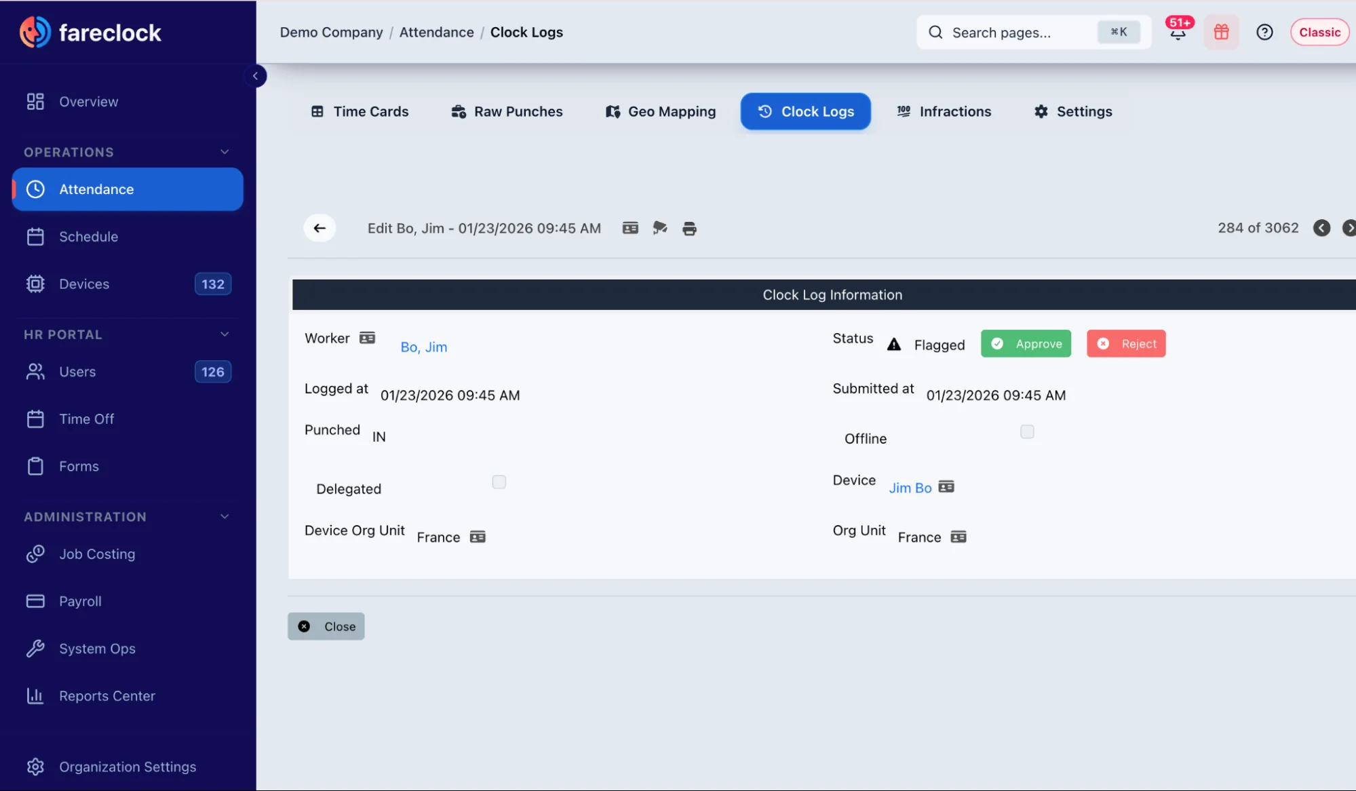
Task: Collapse the Operations section
Action: coord(225,152)
